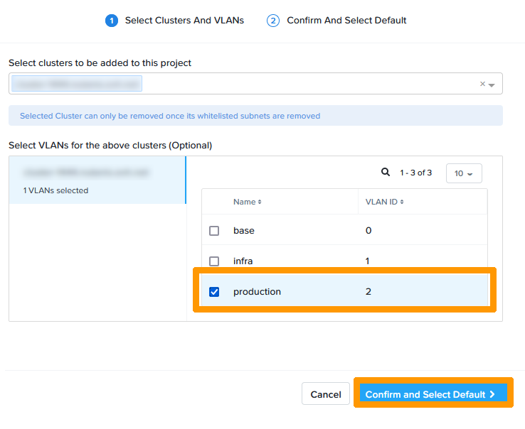Go to Select Clusters And VLANs step

[184, 21]
